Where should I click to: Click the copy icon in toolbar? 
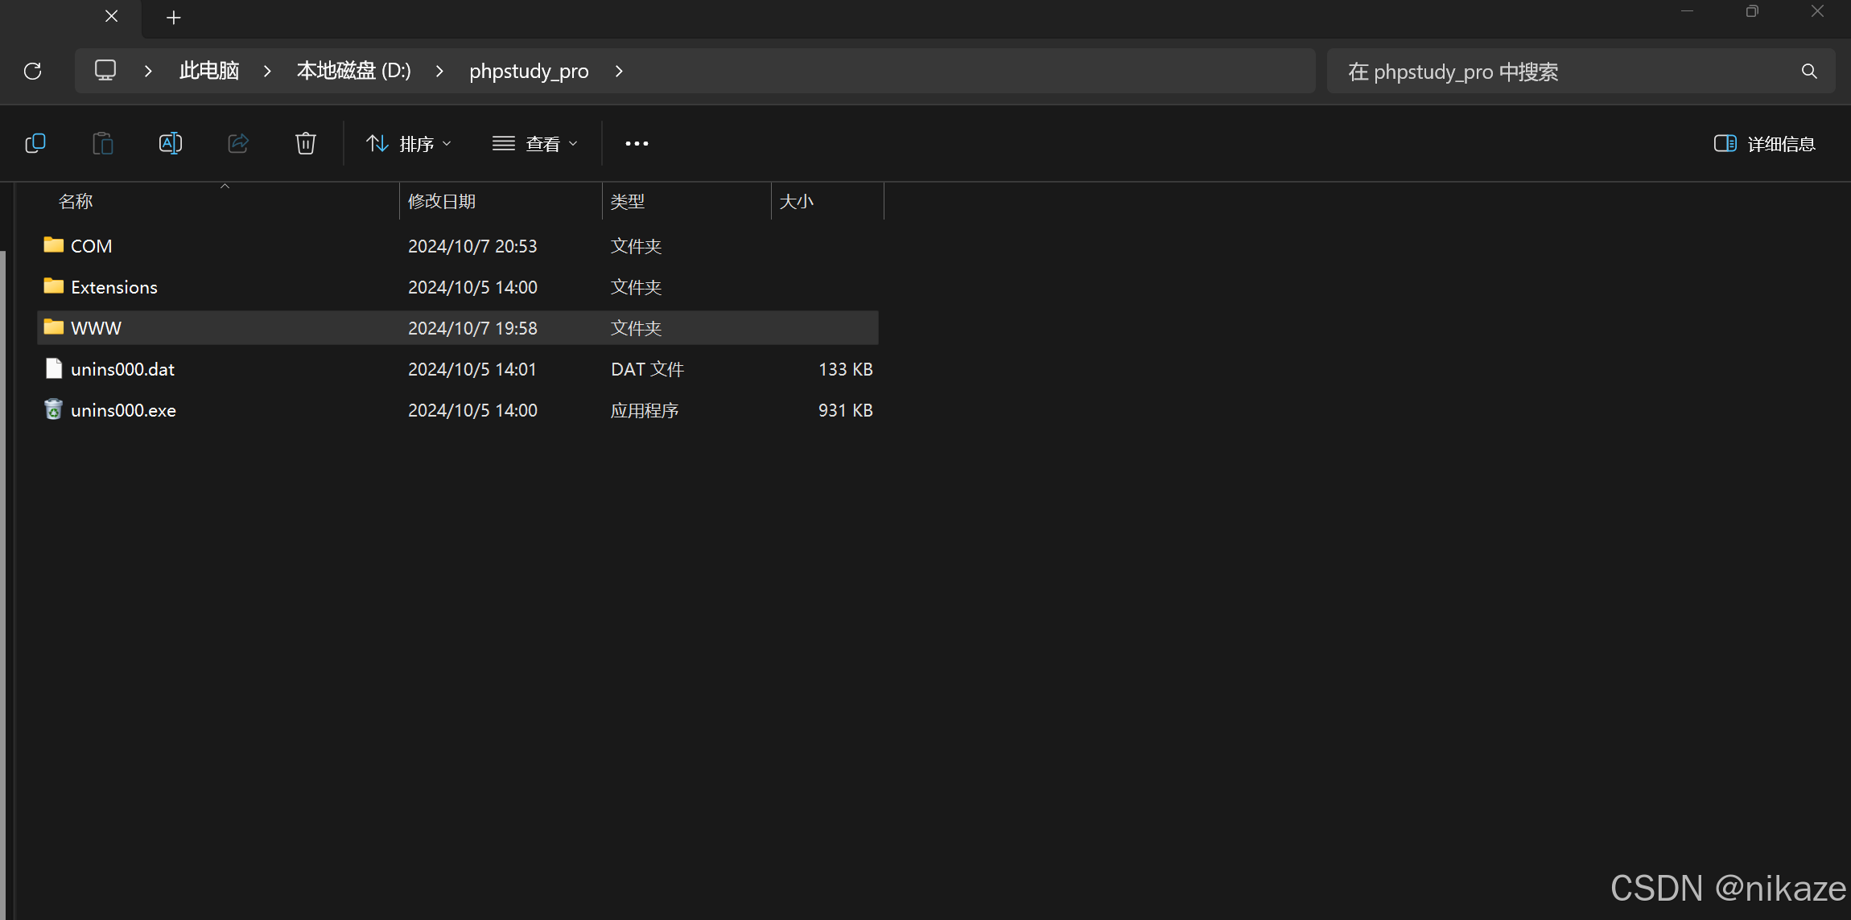click(35, 143)
